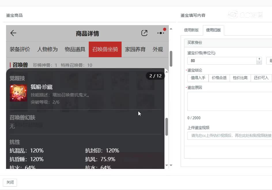Click the red notification dot icon
The image size is (272, 190).
tap(165, 29)
